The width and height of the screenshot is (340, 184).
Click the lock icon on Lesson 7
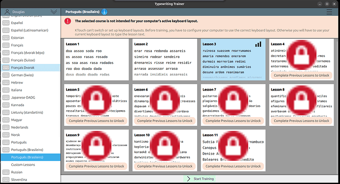233,100
